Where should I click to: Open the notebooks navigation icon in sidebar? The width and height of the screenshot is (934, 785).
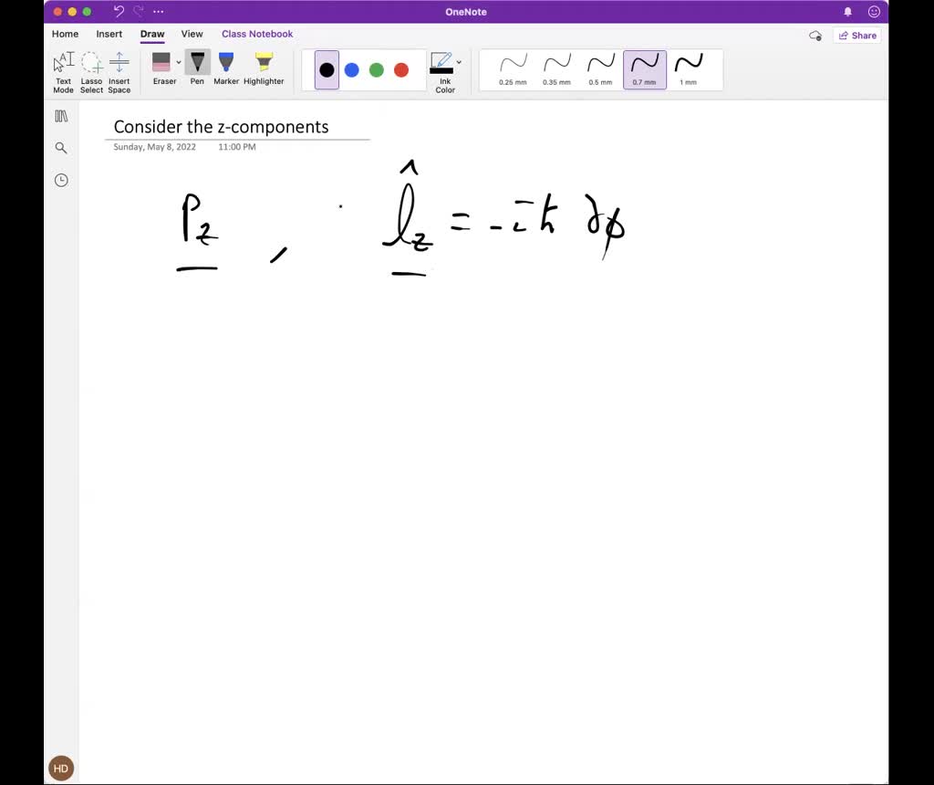61,116
